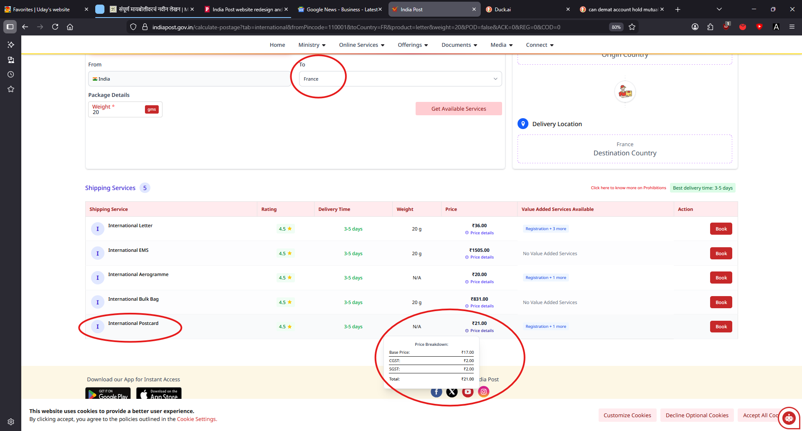
Task: Open the Home navigation item
Action: pos(277,45)
